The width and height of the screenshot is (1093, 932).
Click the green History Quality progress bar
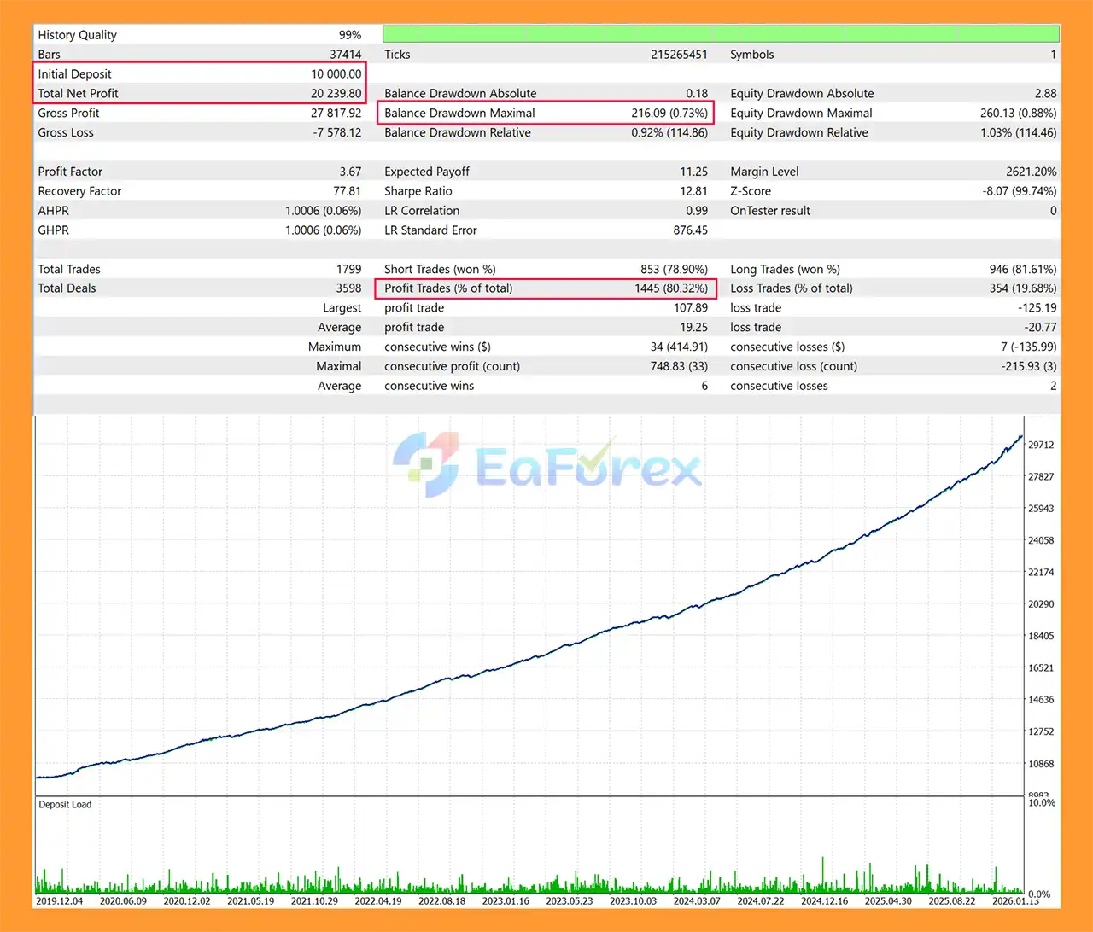tap(721, 34)
